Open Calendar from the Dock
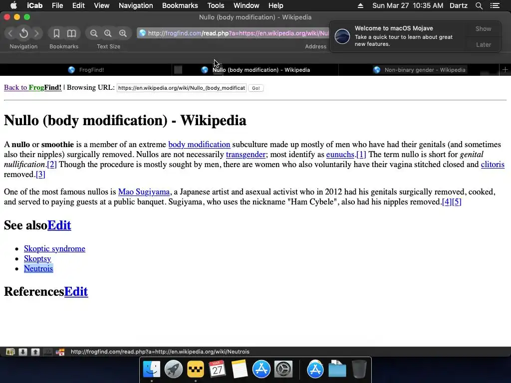The height and width of the screenshot is (383, 511). pos(218,370)
